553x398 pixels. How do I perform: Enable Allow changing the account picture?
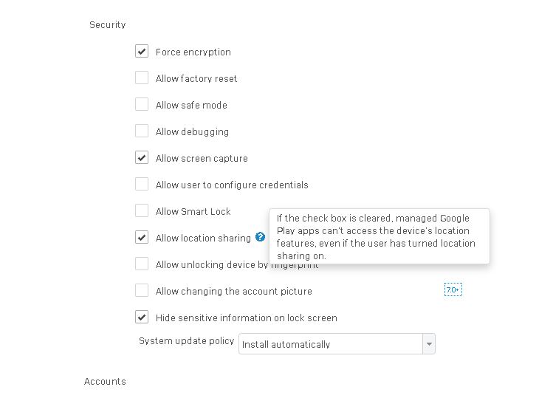coord(142,290)
